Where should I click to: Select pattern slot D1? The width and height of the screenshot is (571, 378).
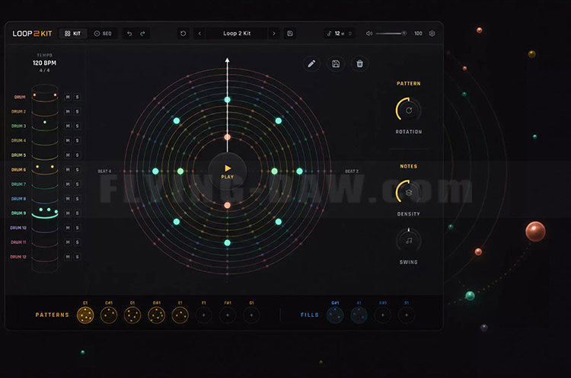pos(132,316)
